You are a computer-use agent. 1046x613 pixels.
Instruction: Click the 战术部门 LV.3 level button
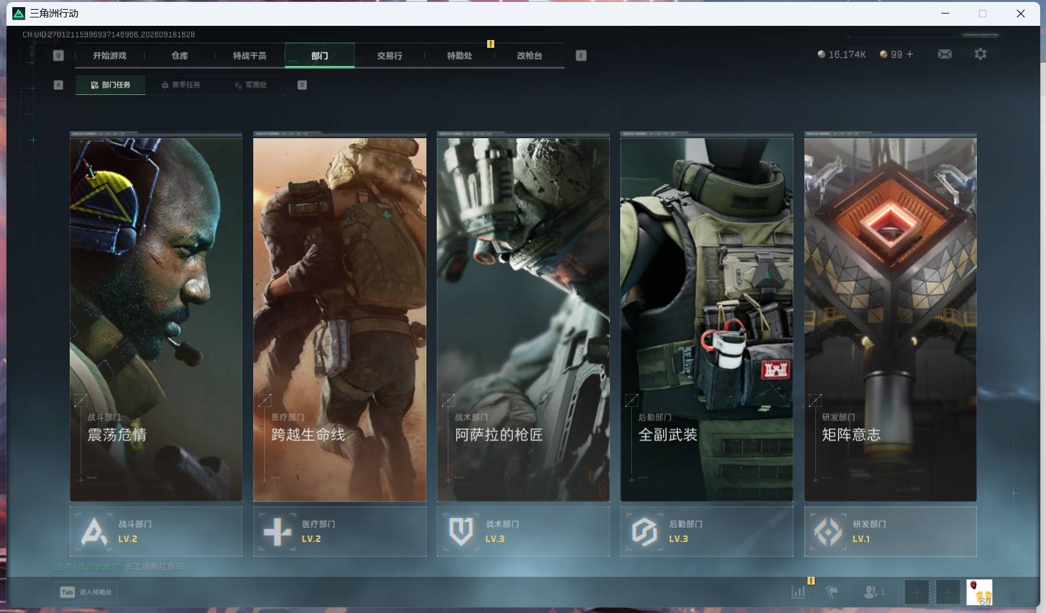[523, 532]
